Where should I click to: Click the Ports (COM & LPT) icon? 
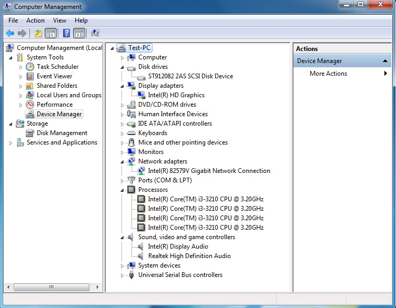coord(131,180)
